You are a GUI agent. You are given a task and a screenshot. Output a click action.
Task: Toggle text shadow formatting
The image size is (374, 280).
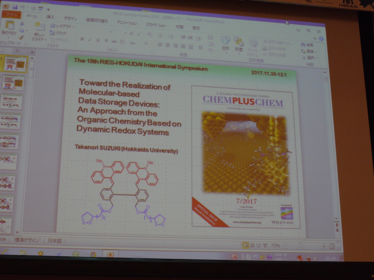(106, 41)
